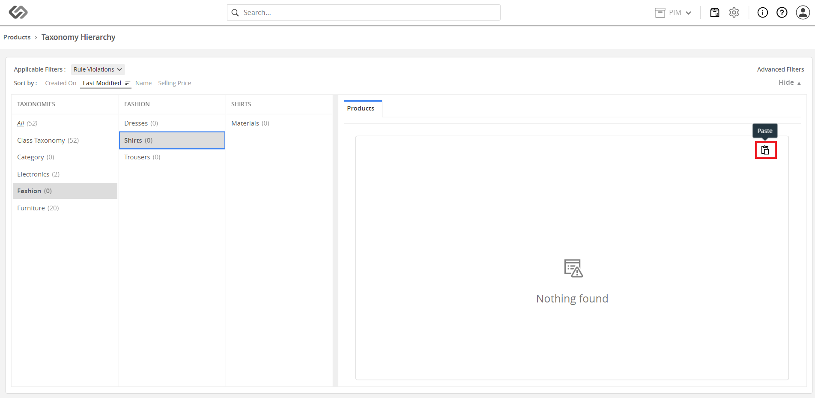The image size is (815, 398).
Task: Open the calendar scheduler icon in header
Action: coord(715,12)
